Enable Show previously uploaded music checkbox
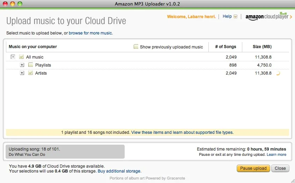 tap(136, 47)
